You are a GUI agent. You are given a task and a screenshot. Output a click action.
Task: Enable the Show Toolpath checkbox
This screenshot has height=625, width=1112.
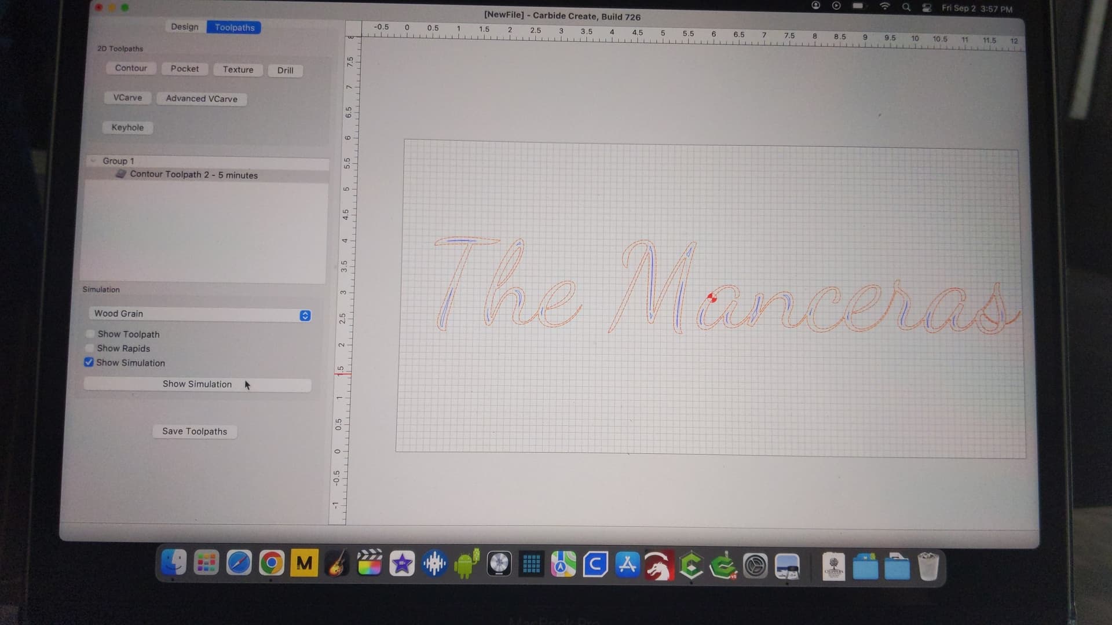[90, 334]
